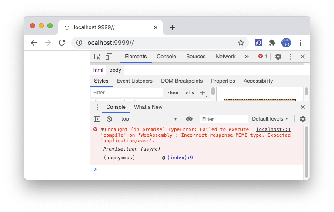Open the Event Listeners tab
The image size is (334, 212).
point(134,81)
